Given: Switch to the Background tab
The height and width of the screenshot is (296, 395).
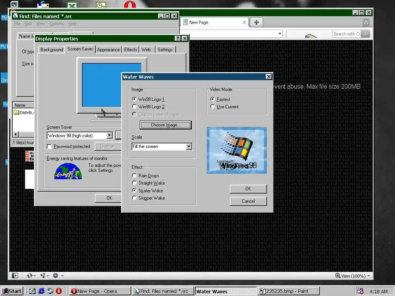Looking at the screenshot, I should 52,50.
